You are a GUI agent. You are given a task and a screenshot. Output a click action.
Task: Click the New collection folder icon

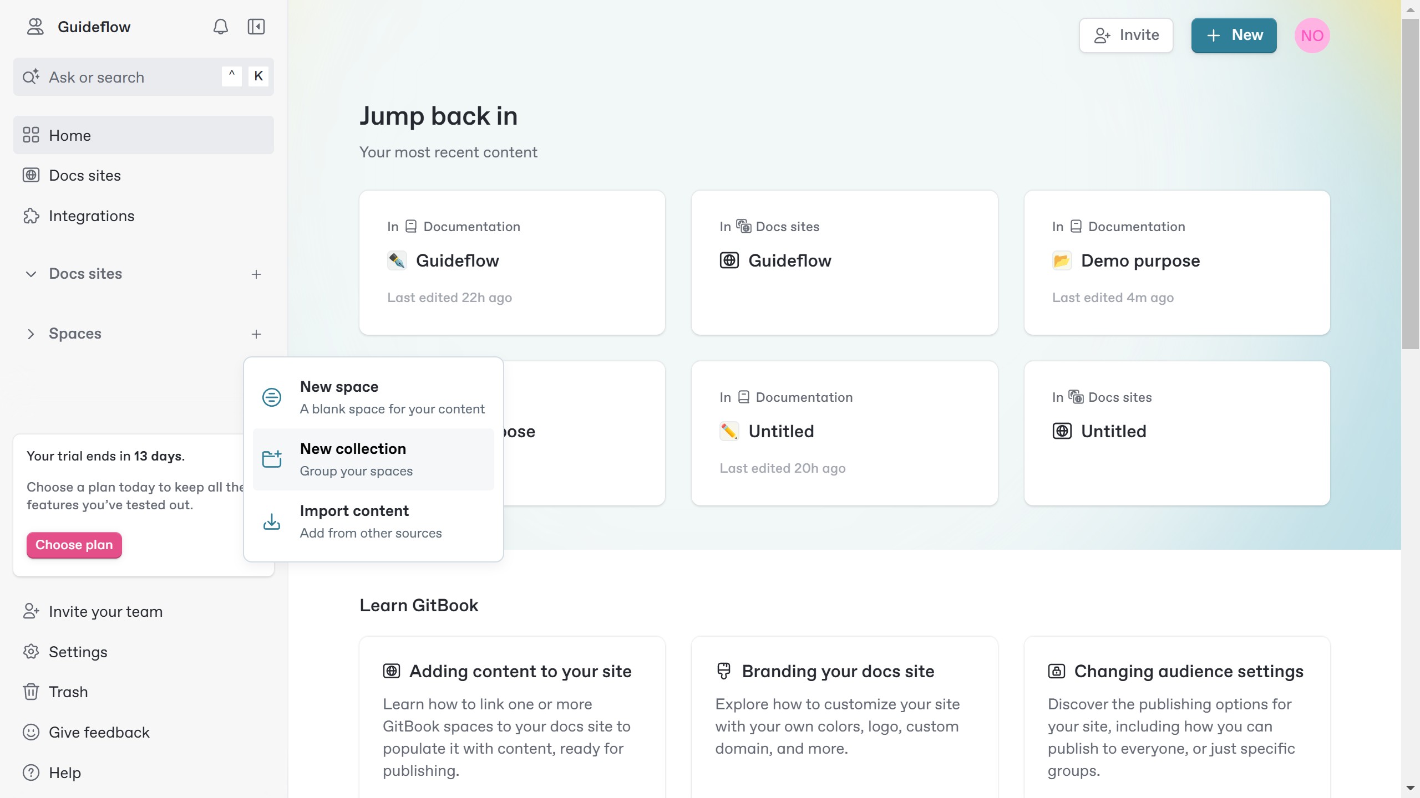[x=272, y=459]
